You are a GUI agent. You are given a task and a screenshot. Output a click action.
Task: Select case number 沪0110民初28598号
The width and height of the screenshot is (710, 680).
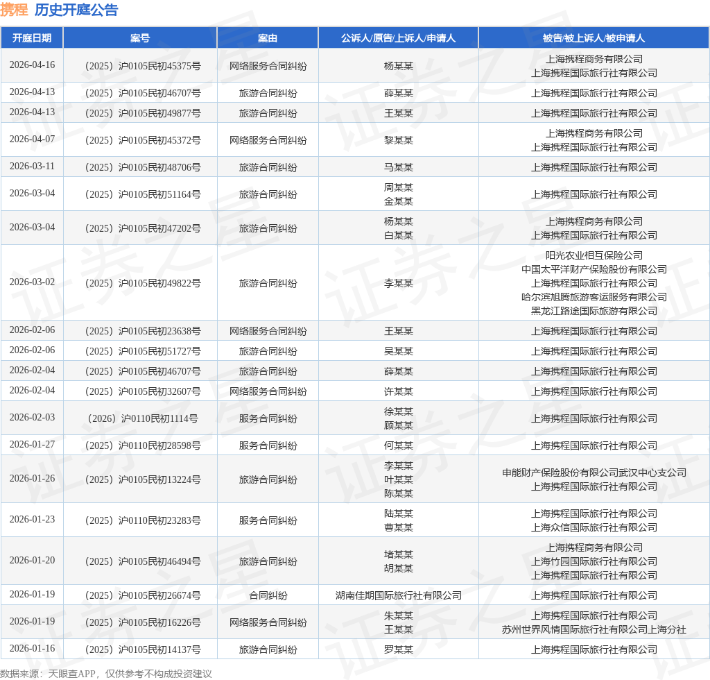click(143, 445)
